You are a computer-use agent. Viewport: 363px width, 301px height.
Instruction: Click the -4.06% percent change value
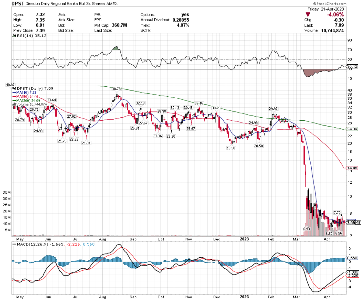tap(335, 14)
